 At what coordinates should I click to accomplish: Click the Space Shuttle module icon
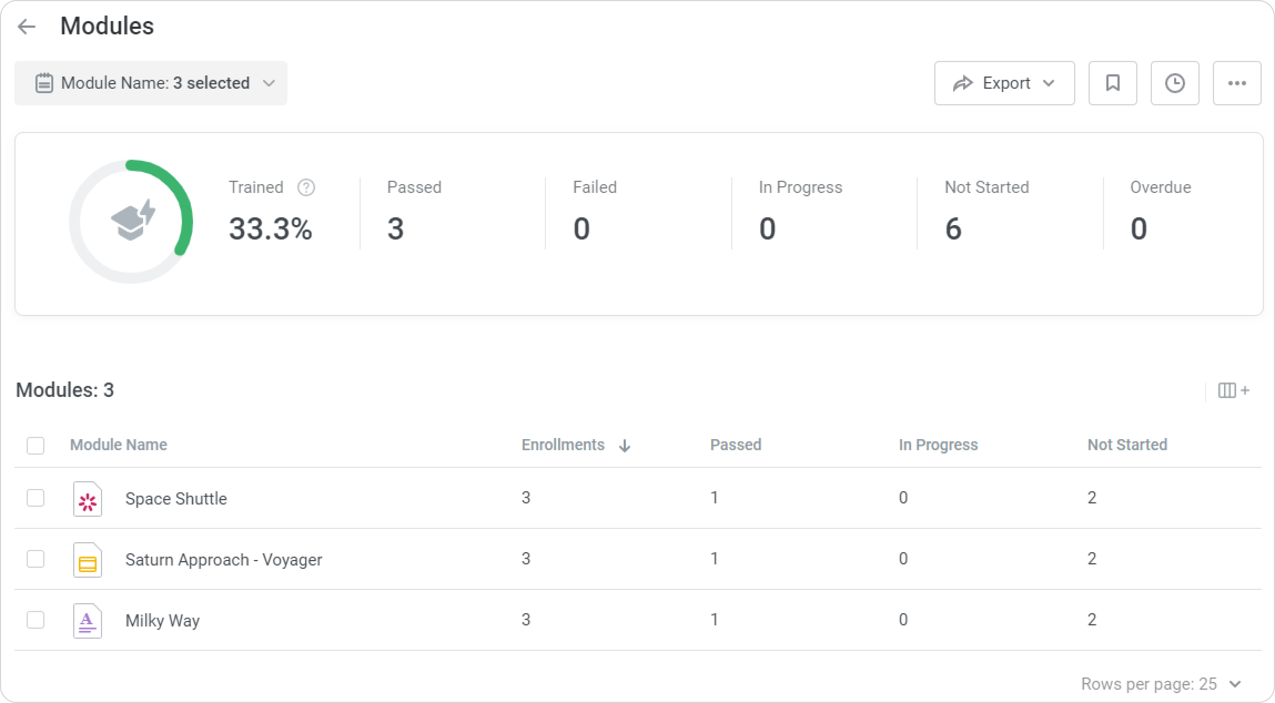pos(88,499)
